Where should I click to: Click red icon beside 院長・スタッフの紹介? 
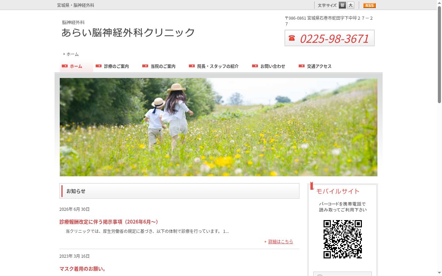(x=192, y=66)
